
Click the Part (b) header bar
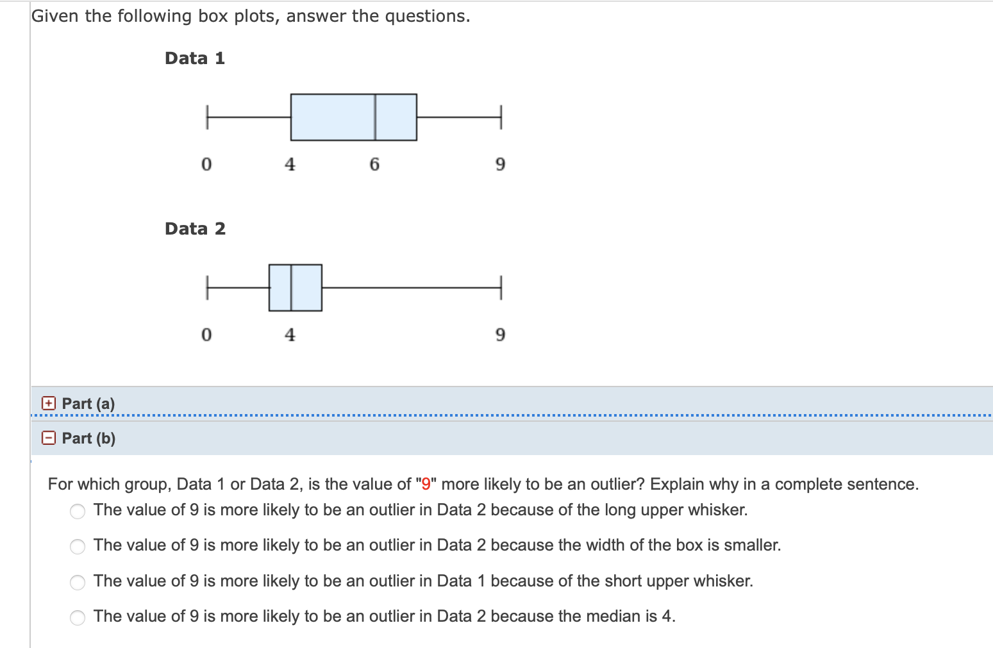(x=256, y=438)
